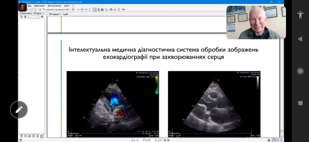Toggle the hand pan tool

94,10
